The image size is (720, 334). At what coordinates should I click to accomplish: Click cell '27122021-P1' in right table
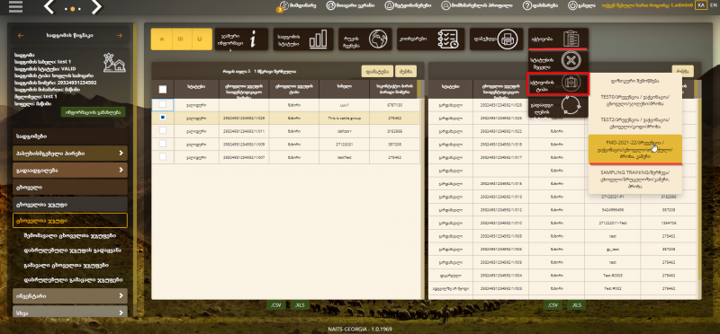click(x=613, y=197)
